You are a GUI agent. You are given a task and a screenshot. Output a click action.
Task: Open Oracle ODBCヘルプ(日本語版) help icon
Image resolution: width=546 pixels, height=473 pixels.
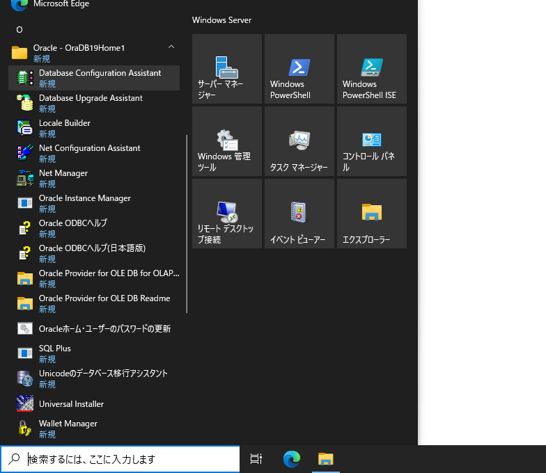pyautogui.click(x=25, y=253)
